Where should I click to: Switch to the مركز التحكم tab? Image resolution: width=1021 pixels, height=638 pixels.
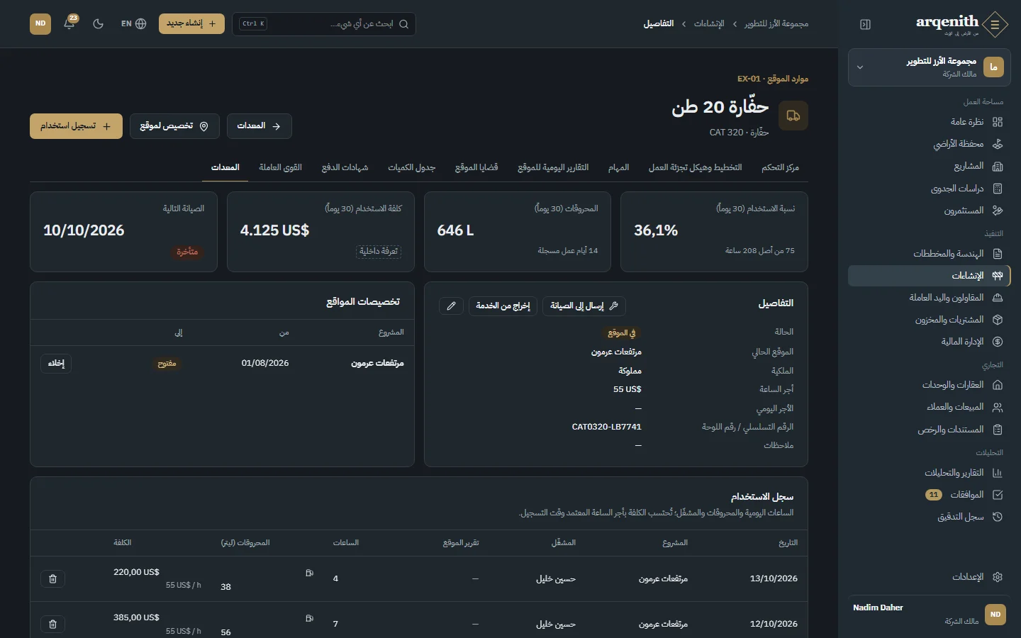(780, 168)
